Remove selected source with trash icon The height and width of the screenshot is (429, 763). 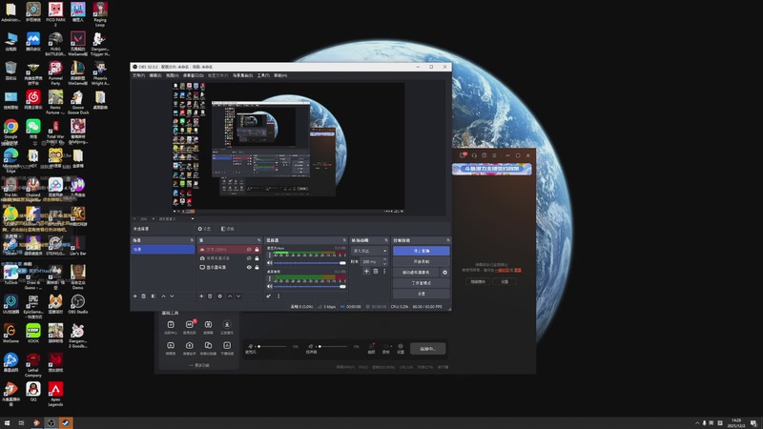point(210,296)
